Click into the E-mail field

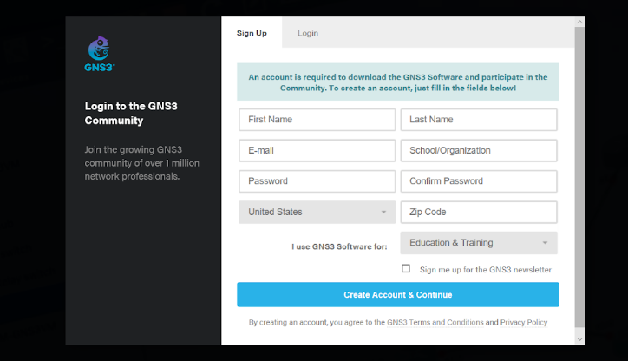tap(317, 150)
